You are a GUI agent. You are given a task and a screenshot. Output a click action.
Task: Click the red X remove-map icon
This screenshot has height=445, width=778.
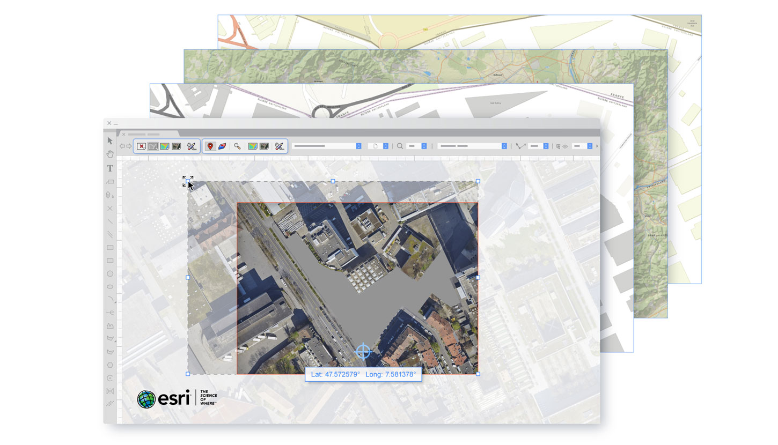[x=141, y=146]
